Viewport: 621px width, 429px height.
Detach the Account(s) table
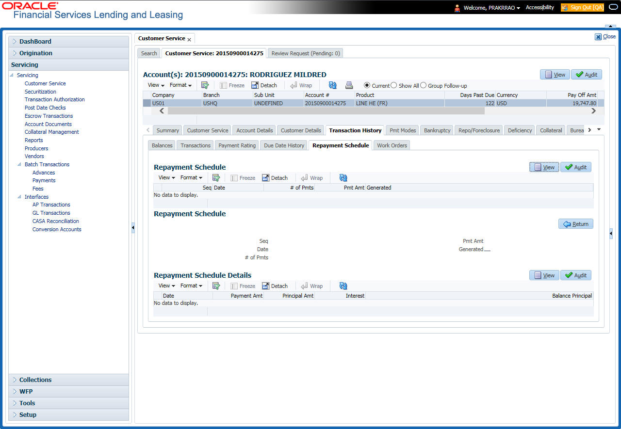[x=264, y=85]
